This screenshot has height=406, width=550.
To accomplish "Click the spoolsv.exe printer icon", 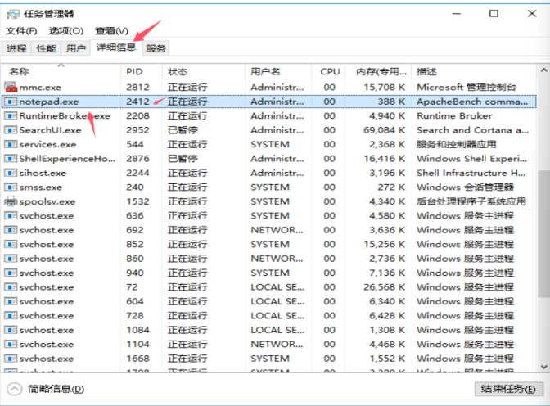I will (11, 201).
